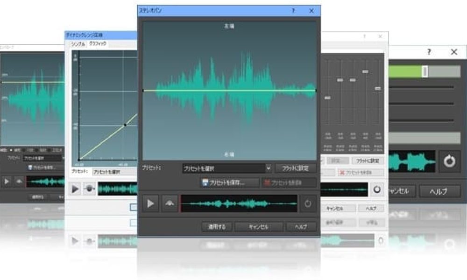The image size is (467, 280).
Task: Click the pan line's left endpoint in Stereo Pan graph
Action: click(143, 91)
